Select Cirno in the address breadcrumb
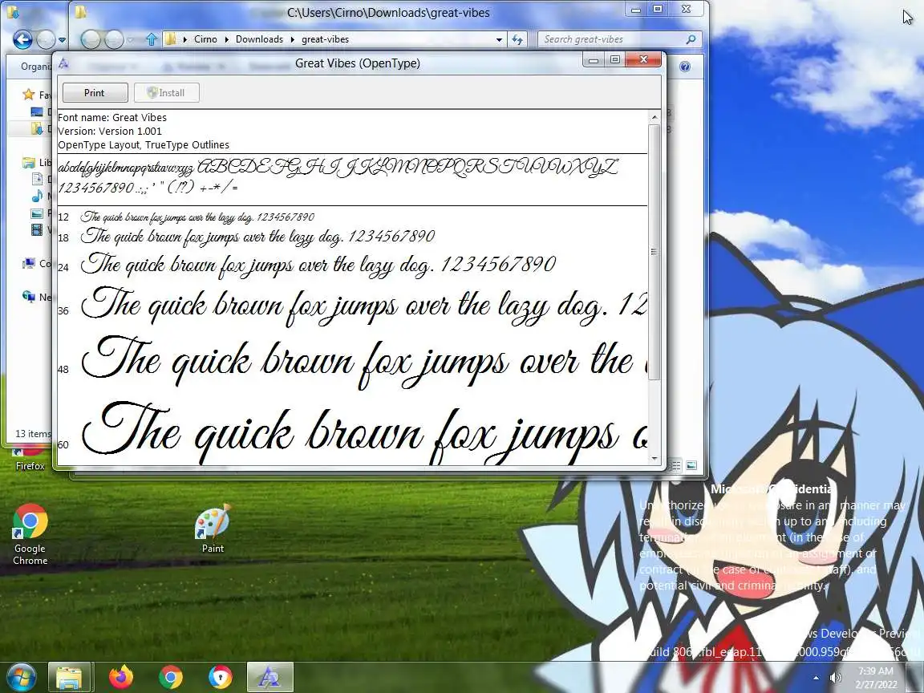This screenshot has height=693, width=924. click(205, 39)
